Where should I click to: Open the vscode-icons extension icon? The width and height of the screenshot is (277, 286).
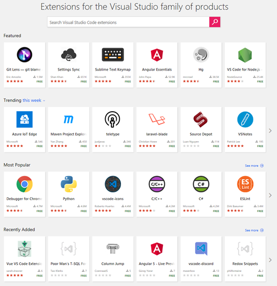click(112, 184)
